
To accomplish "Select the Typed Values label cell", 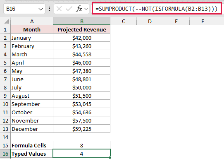I will click(32, 154).
